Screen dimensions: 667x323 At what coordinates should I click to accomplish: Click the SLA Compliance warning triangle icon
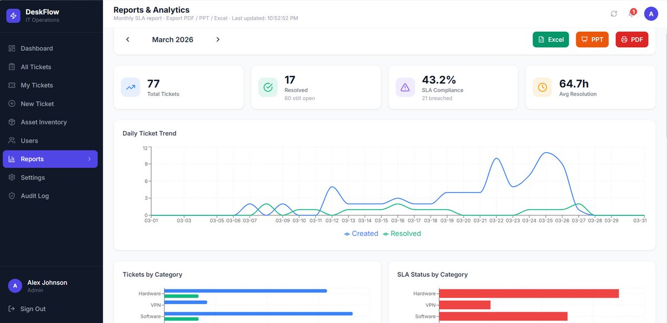(405, 87)
